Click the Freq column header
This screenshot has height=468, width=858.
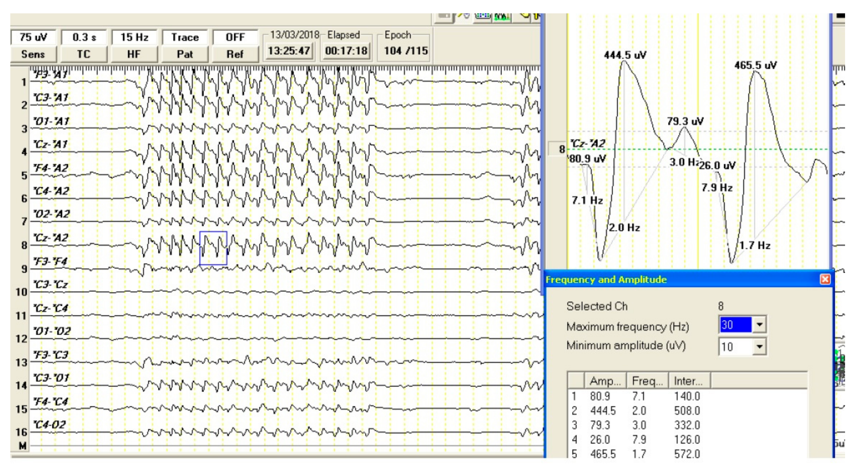[x=647, y=381]
